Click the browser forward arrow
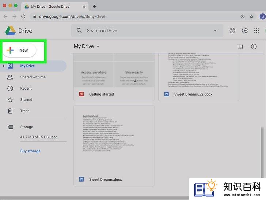Viewport: 266px width, 200px height. pos(14,16)
